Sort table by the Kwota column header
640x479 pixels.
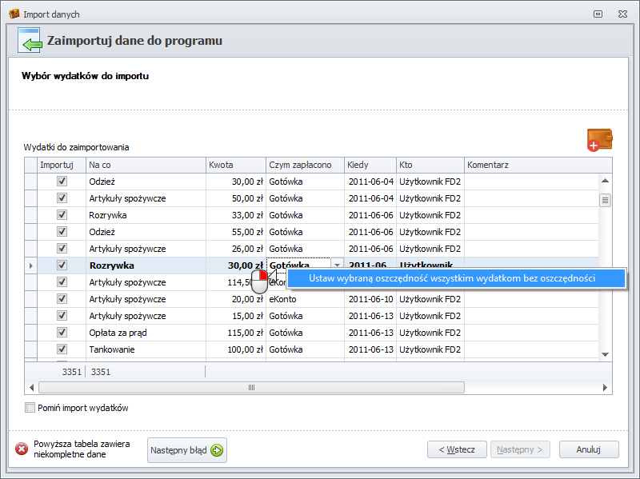pyautogui.click(x=235, y=165)
